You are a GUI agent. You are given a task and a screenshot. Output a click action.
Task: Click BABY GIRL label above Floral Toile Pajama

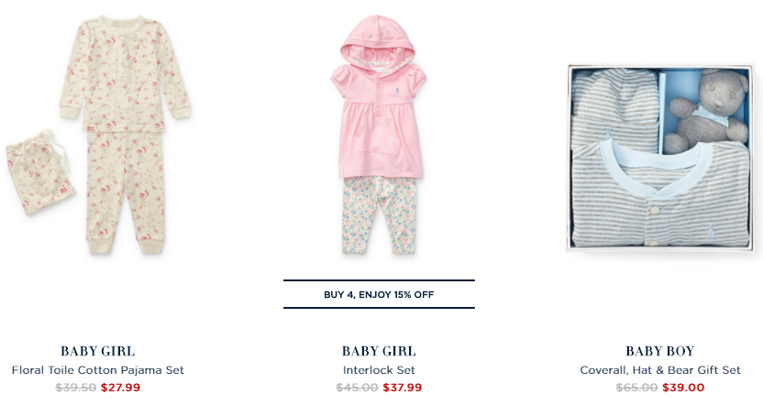tap(98, 351)
